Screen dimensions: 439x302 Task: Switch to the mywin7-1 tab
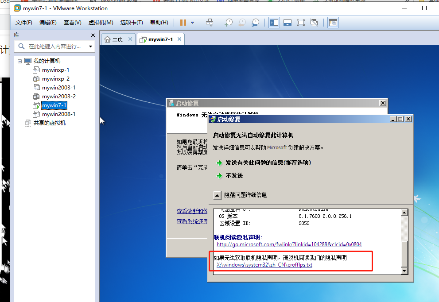pyautogui.click(x=161, y=39)
